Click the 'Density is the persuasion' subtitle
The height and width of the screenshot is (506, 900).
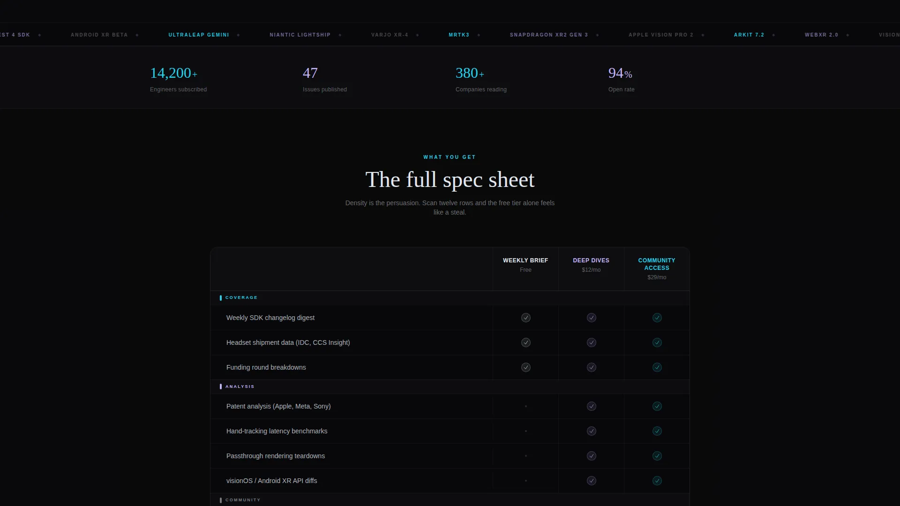pos(450,208)
